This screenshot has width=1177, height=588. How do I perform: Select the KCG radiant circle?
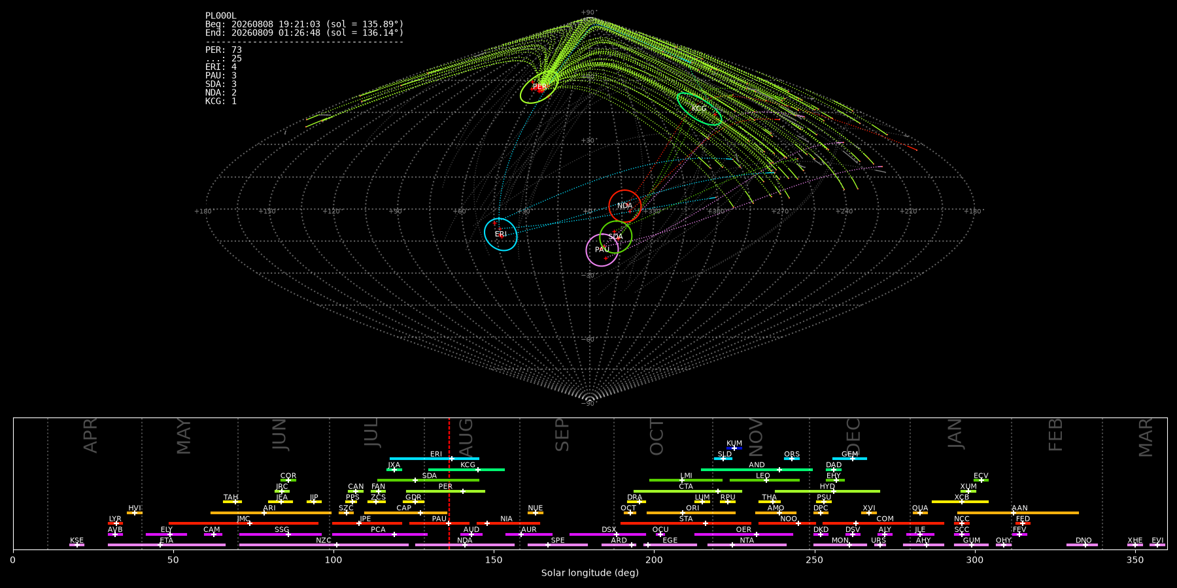tap(699, 108)
